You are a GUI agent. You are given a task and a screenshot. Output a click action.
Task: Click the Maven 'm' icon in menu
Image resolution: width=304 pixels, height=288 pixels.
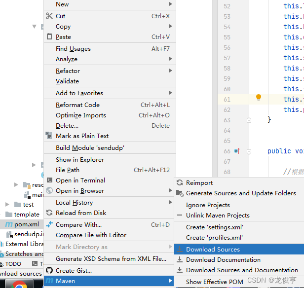[x=49, y=281]
